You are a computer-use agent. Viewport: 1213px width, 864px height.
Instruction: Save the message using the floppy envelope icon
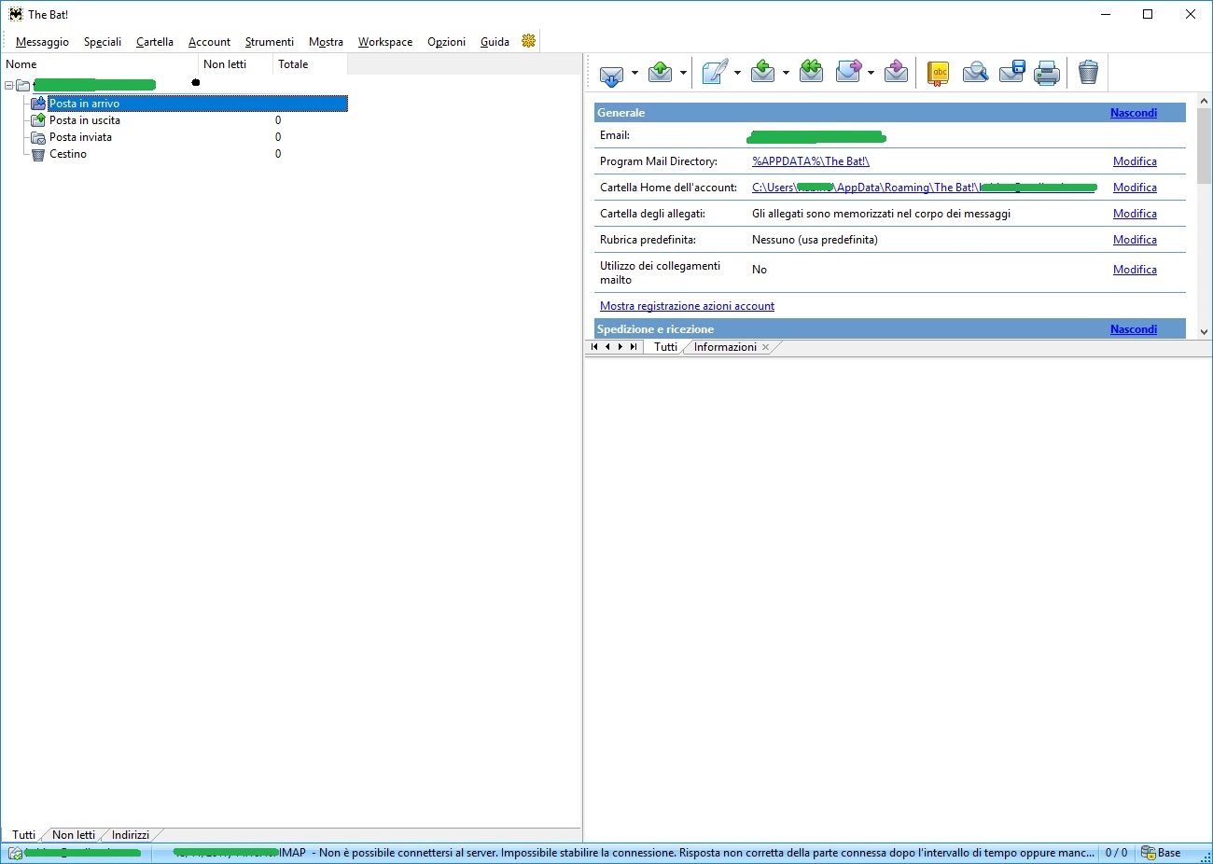[1012, 72]
